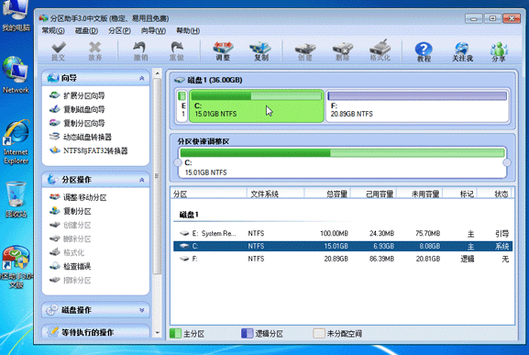
Task: Click the right handle of the quick resize bar
Action: click(x=507, y=162)
